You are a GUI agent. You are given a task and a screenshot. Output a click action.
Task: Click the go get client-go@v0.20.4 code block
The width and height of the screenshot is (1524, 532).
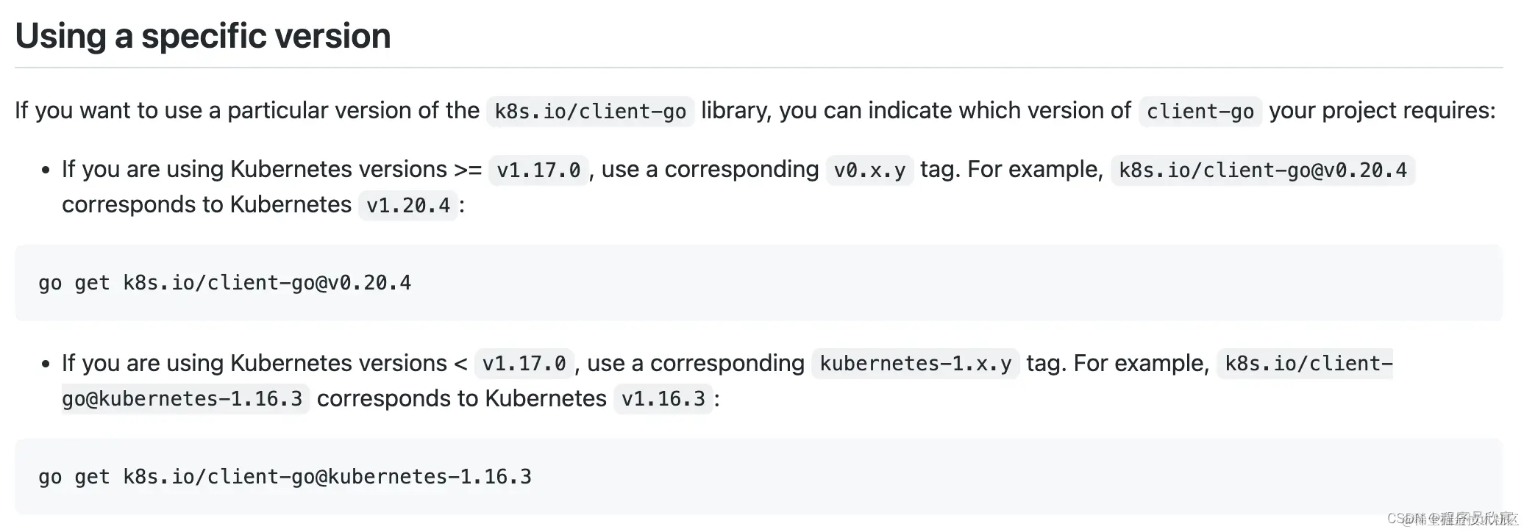[x=758, y=283]
